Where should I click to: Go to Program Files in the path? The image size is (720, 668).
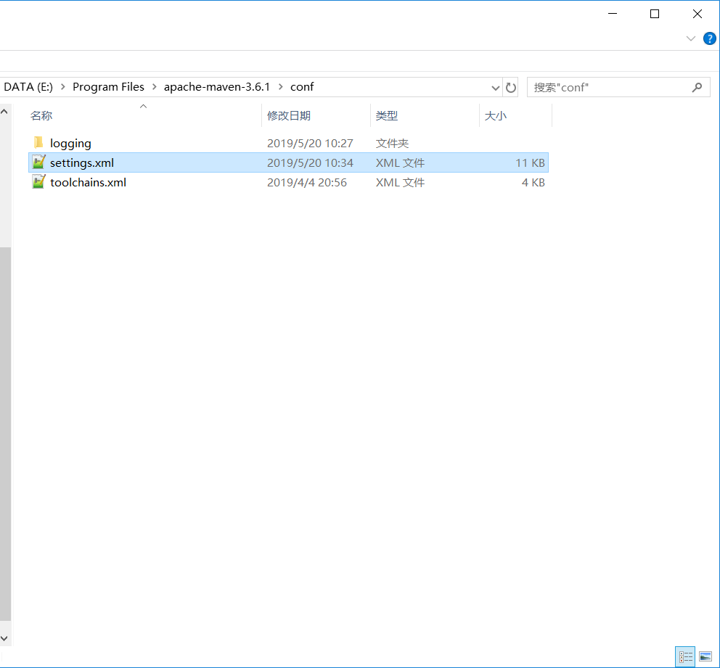108,87
